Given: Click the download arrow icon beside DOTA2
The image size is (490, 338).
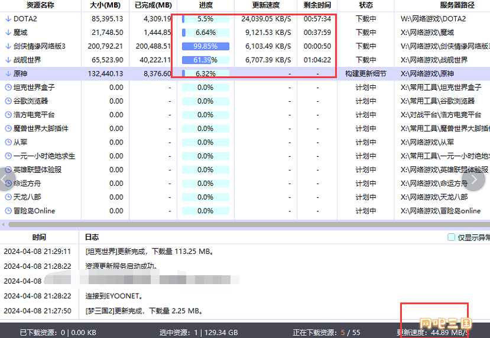Looking at the screenshot, I should tap(8, 19).
